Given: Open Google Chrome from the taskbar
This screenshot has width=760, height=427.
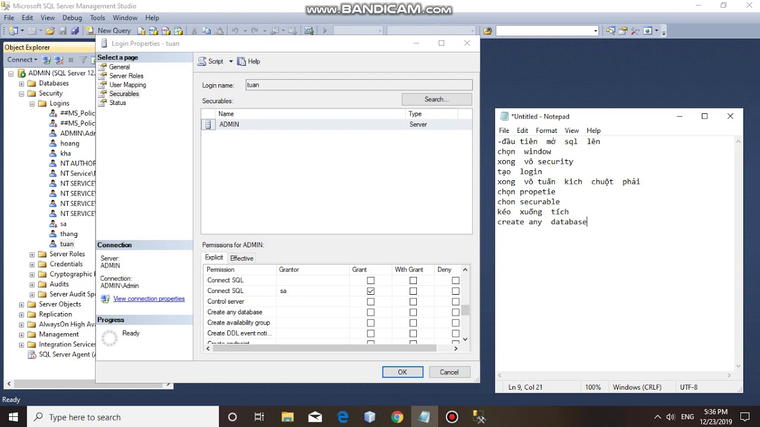Looking at the screenshot, I should pyautogui.click(x=397, y=417).
